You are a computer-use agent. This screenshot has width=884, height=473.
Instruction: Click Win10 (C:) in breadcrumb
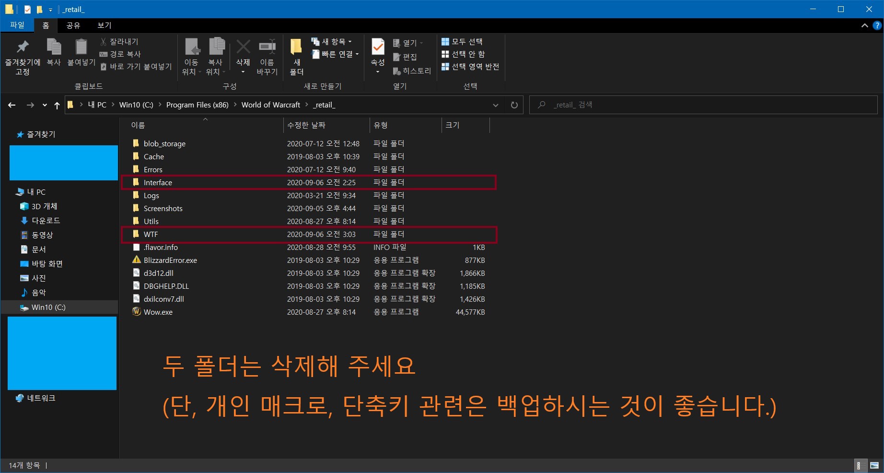click(x=136, y=105)
